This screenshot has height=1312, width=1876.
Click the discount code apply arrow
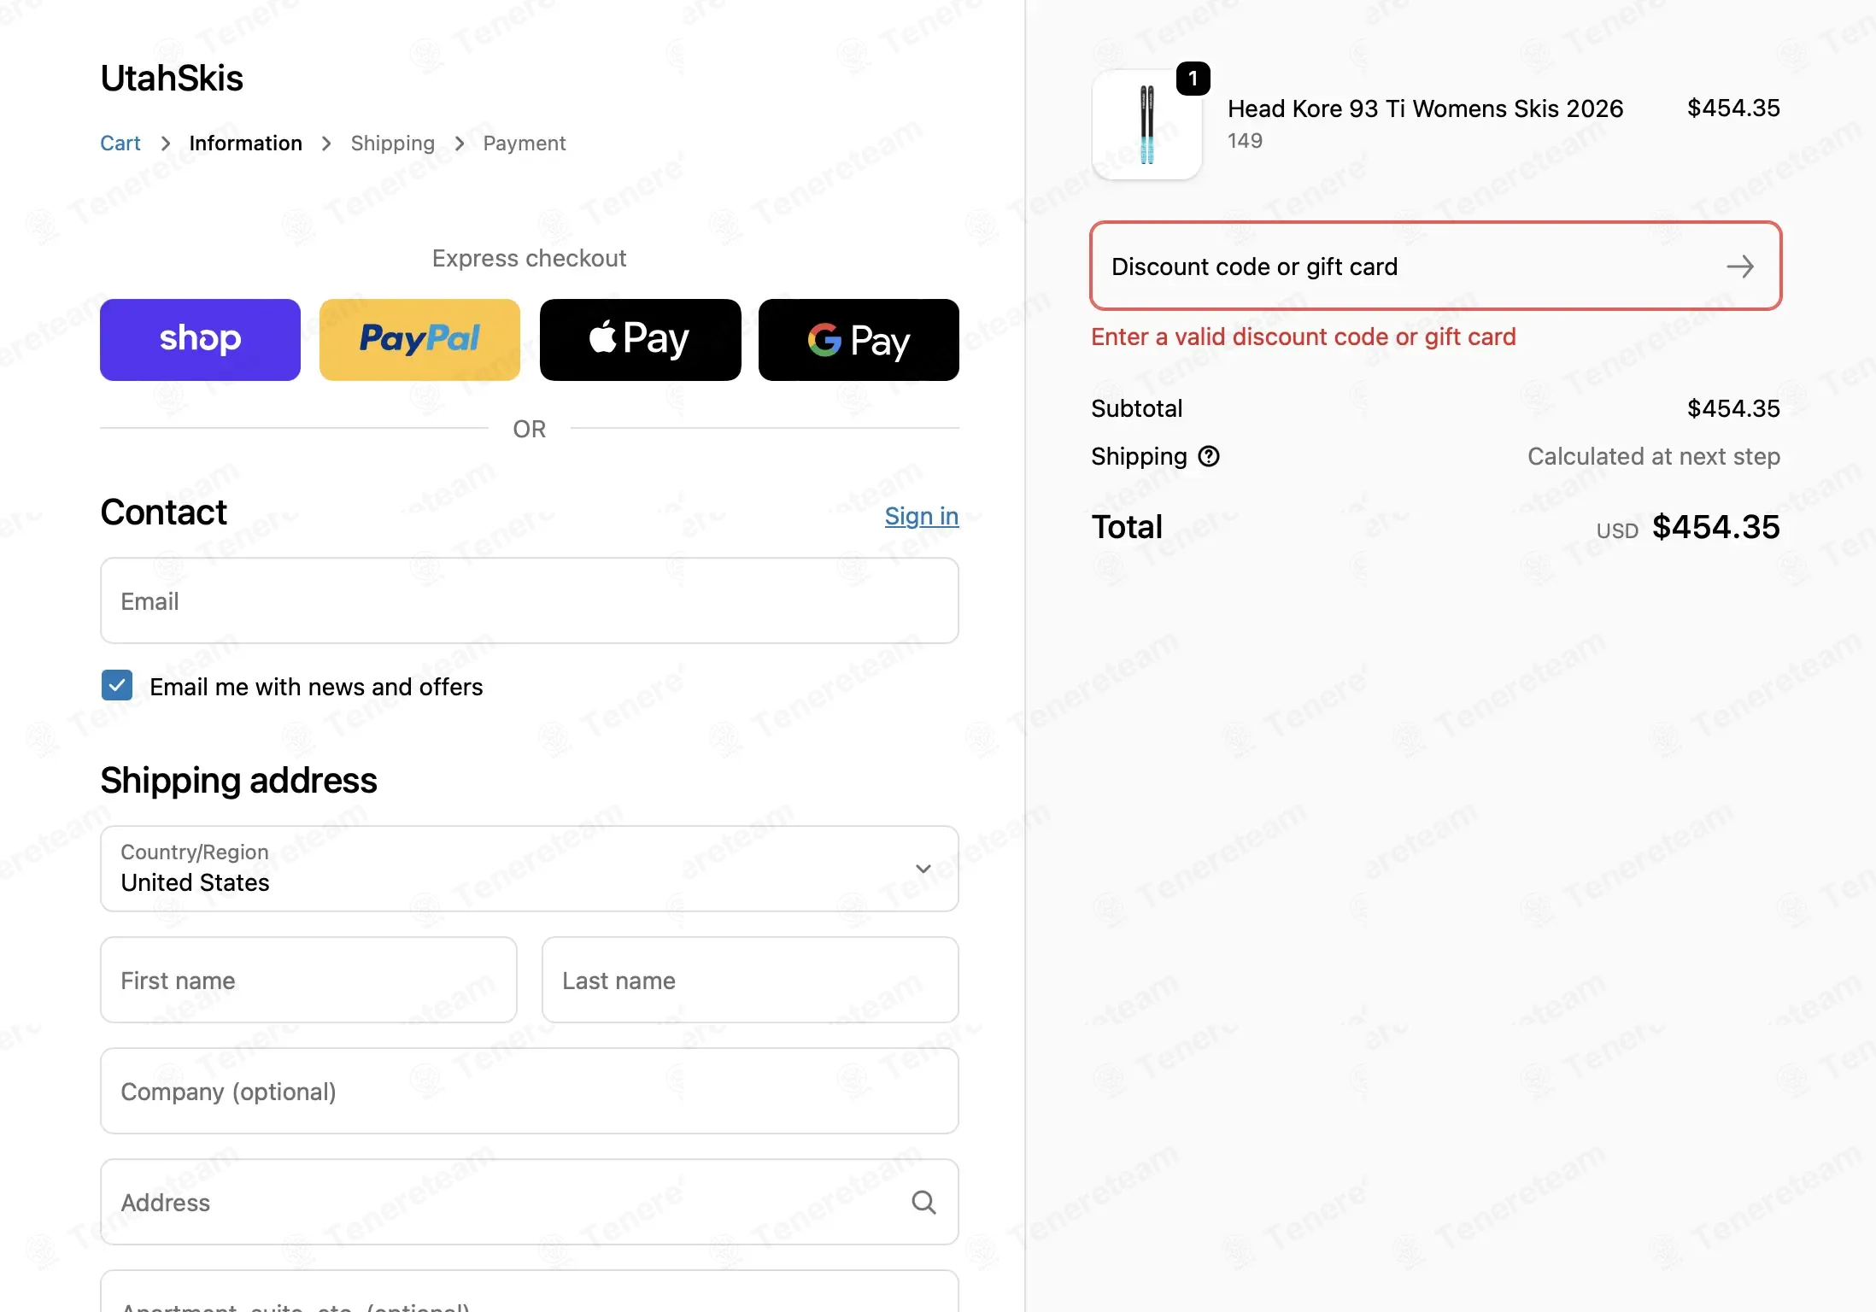coord(1740,266)
